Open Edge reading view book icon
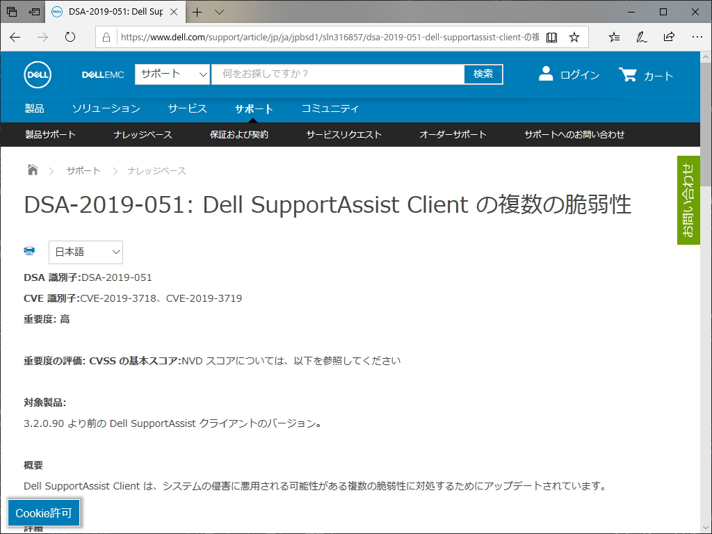 551,38
